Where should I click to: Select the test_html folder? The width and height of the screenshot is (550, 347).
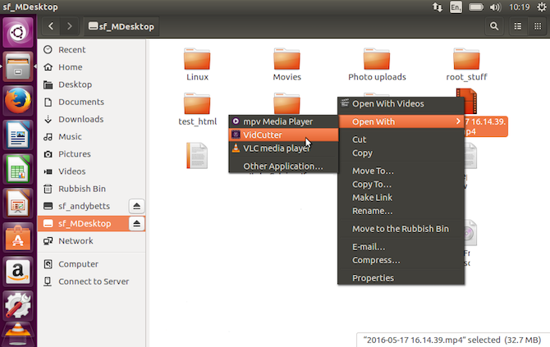point(197,109)
